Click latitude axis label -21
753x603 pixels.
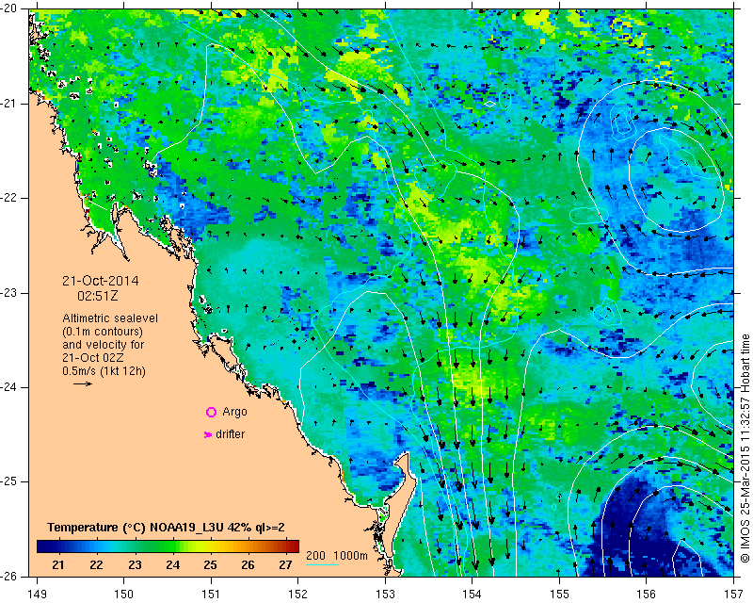tap(9, 104)
